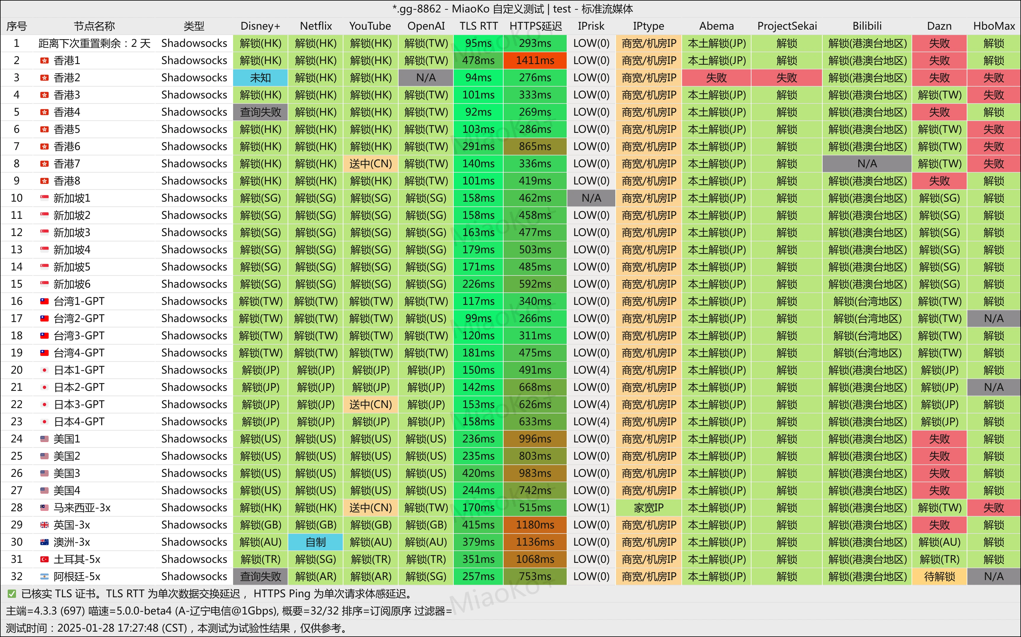Click the 解锁(SG) Netflix cell for 土耳其-5x

(316, 560)
